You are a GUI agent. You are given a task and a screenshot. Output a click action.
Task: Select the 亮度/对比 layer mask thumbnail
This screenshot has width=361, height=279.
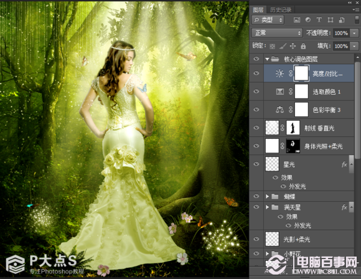(301, 73)
